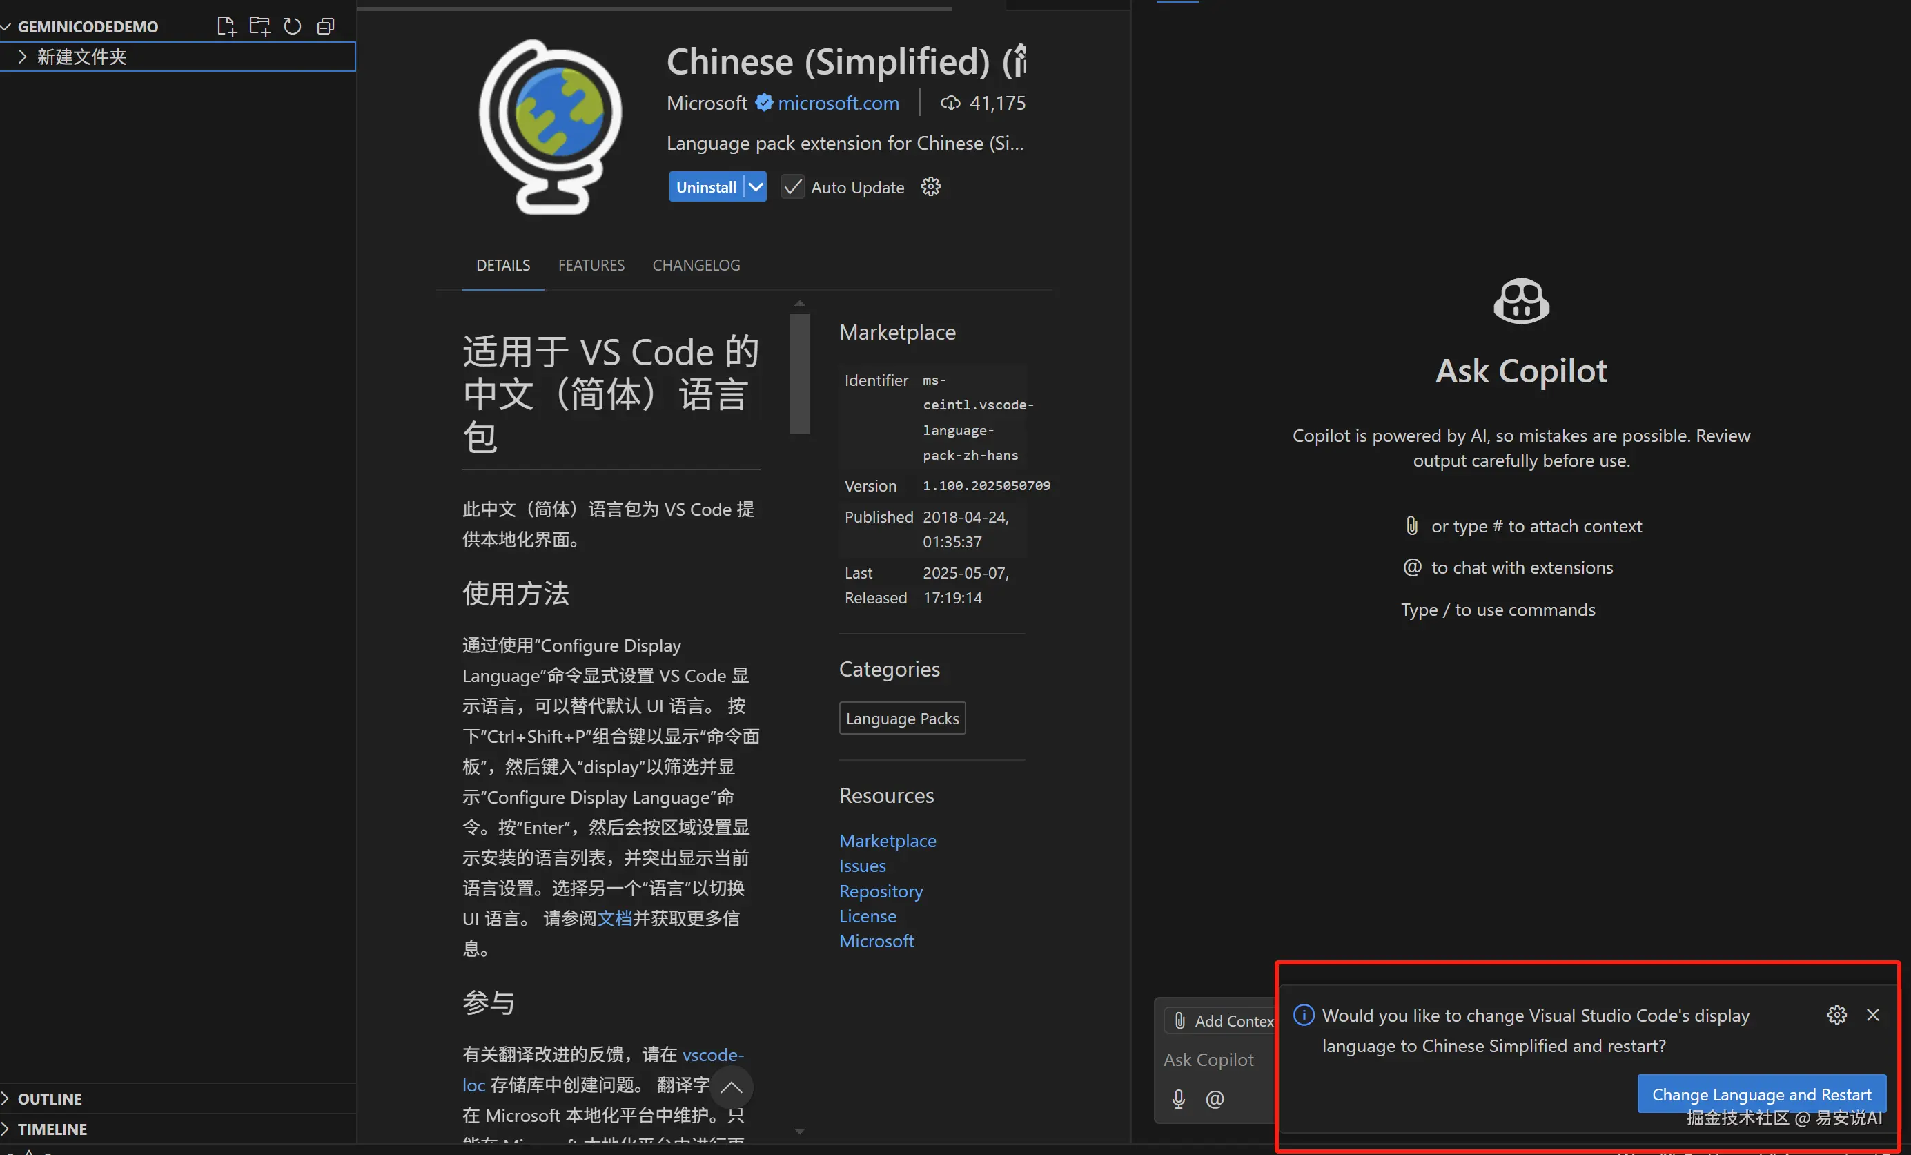Click the New Folder icon in explorer

pos(259,26)
